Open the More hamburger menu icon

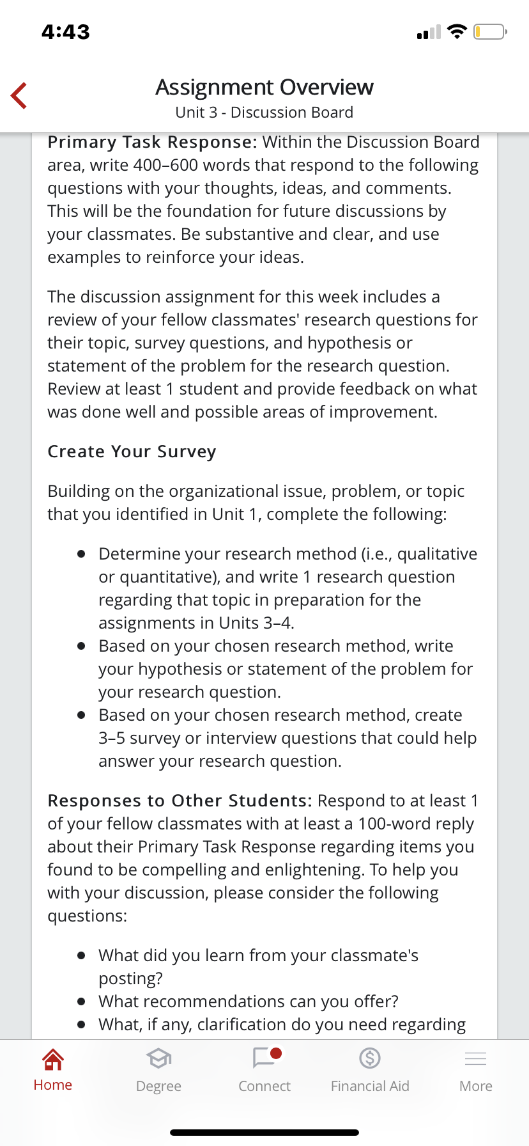tap(475, 1059)
